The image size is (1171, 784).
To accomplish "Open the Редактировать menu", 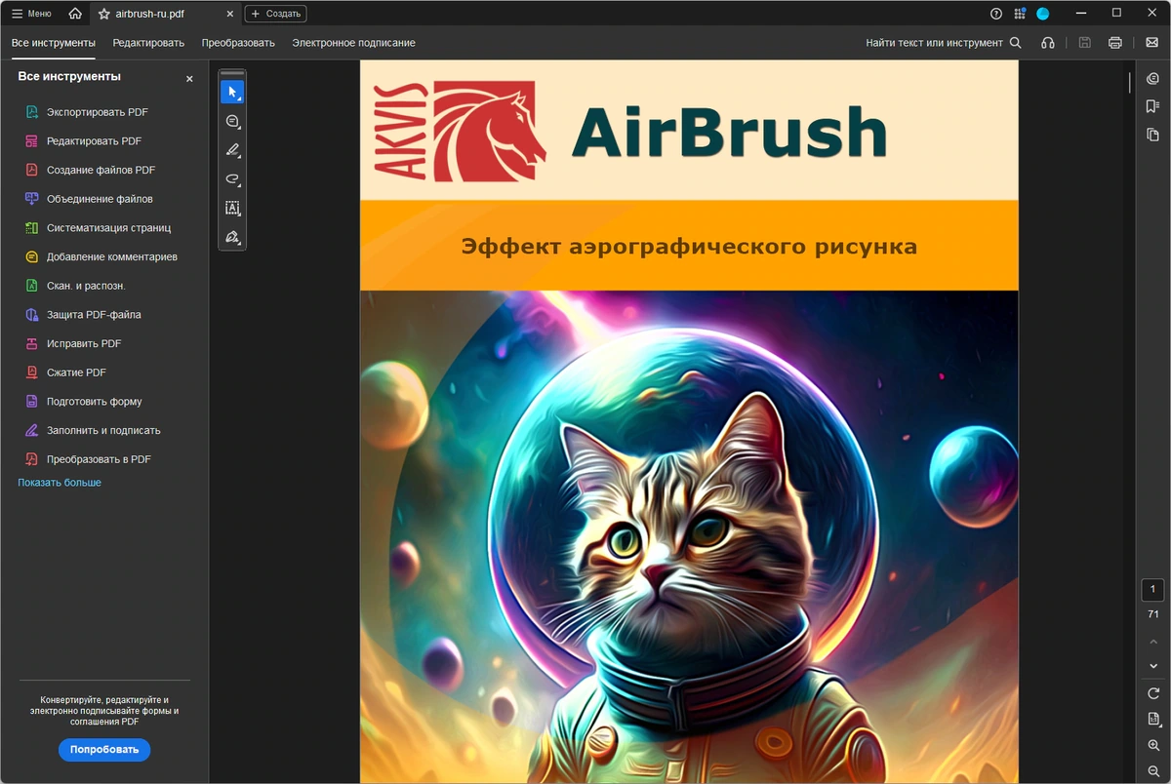I will (148, 43).
